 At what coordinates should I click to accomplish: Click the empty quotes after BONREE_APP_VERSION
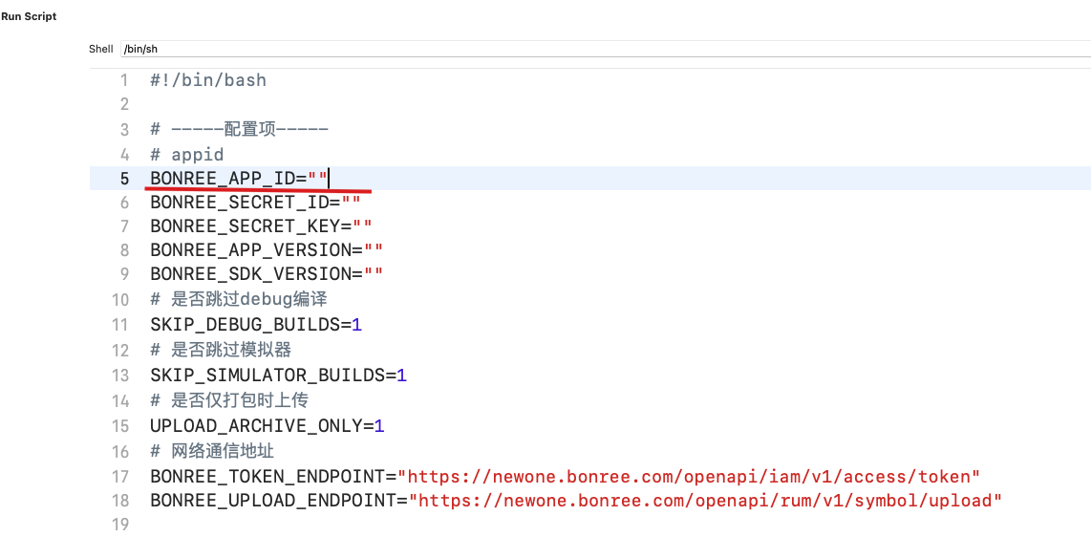click(374, 250)
